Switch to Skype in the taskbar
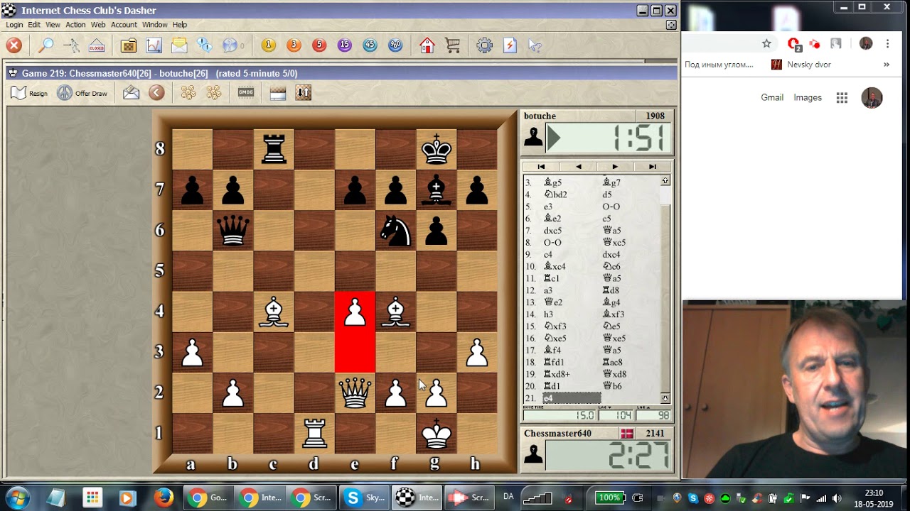 (x=365, y=498)
